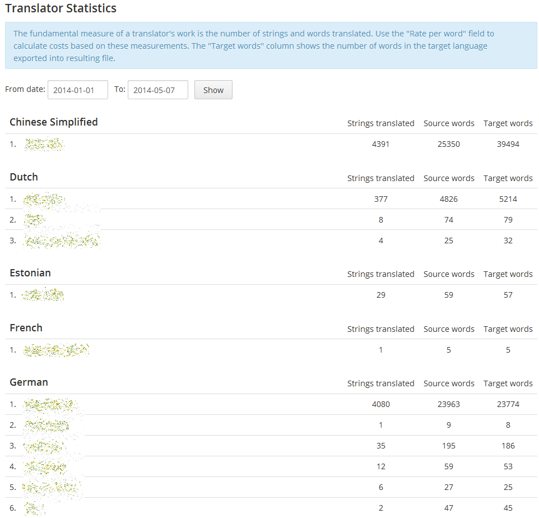Click the 4391 strings translated value

point(380,144)
